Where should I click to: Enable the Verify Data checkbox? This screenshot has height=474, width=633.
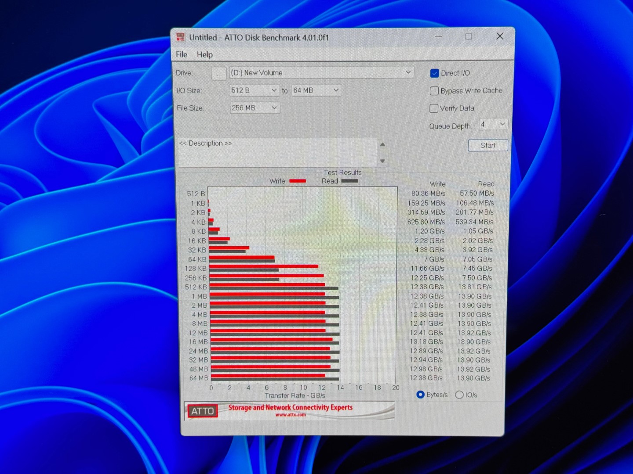tap(434, 108)
